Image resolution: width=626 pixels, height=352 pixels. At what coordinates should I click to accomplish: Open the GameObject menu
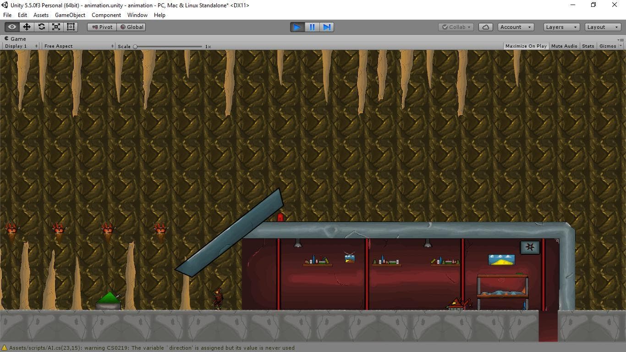click(70, 15)
